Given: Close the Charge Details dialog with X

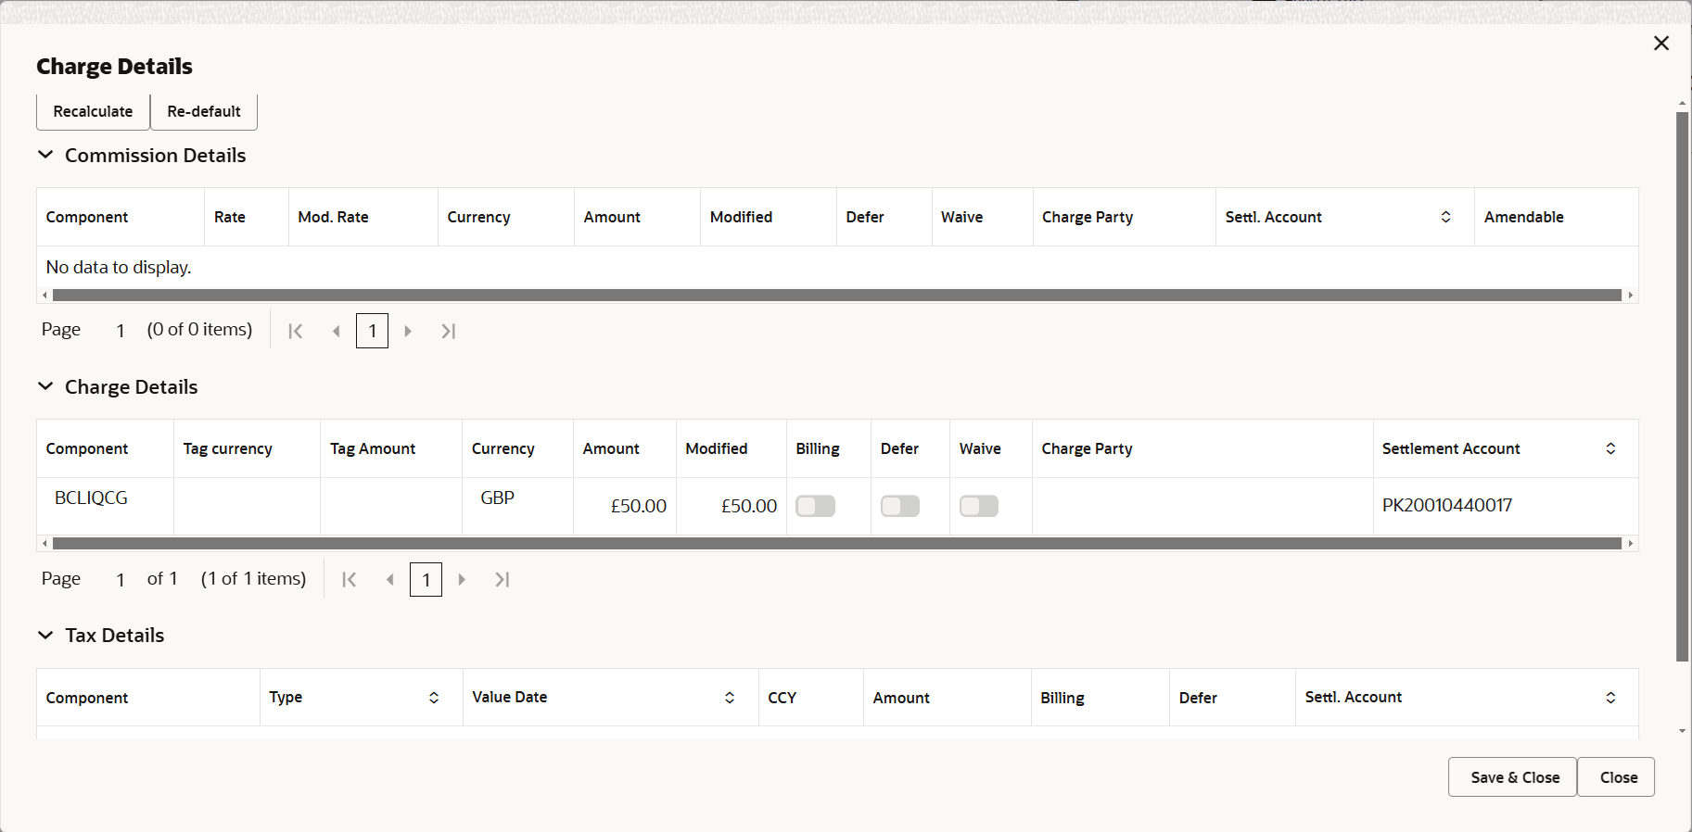Looking at the screenshot, I should 1661,44.
